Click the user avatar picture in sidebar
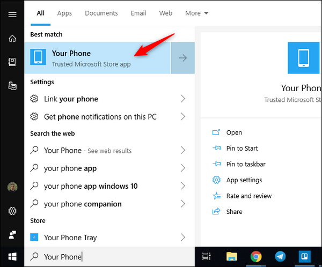Image resolution: width=322 pixels, height=267 pixels. tap(12, 188)
